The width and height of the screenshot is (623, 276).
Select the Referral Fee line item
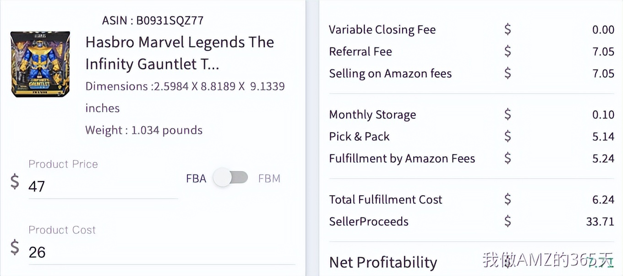click(x=361, y=52)
